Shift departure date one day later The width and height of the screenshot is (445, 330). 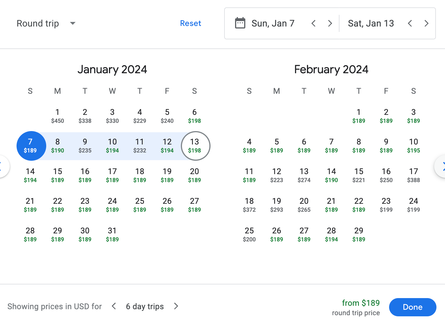pyautogui.click(x=330, y=23)
